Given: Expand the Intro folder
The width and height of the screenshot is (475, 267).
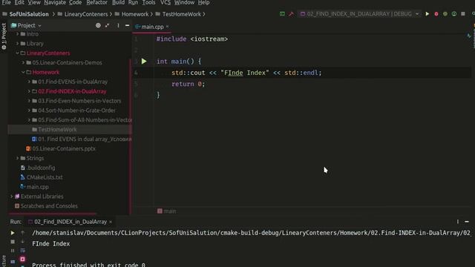Looking at the screenshot, I should click(17, 34).
